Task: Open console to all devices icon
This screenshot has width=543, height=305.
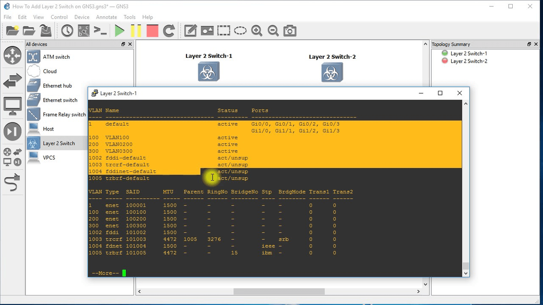Action: pos(100,31)
